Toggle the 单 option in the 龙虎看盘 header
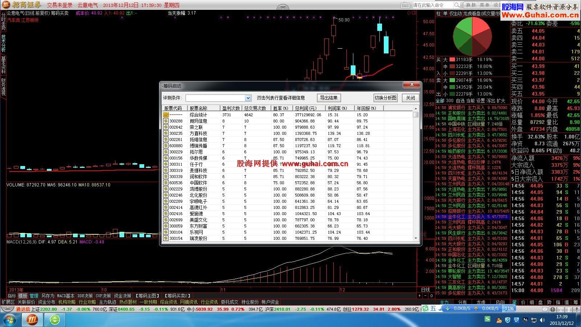 coord(445,13)
